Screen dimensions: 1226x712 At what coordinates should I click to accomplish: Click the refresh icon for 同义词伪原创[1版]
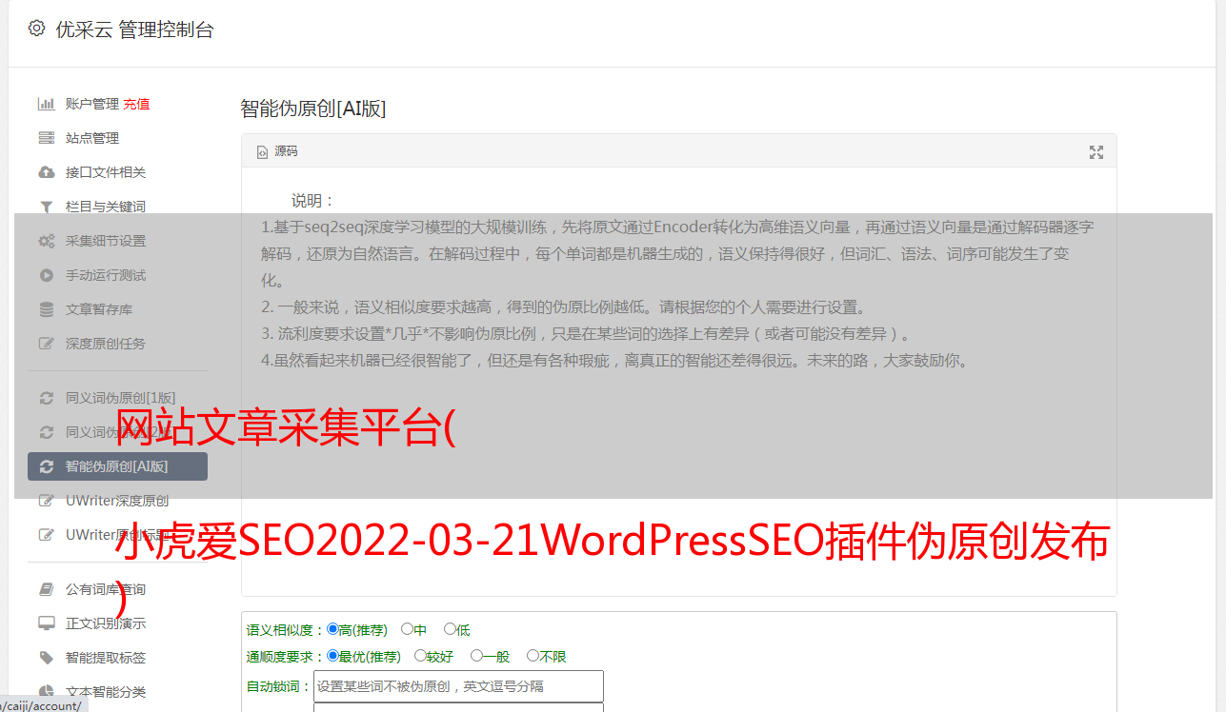click(x=46, y=398)
